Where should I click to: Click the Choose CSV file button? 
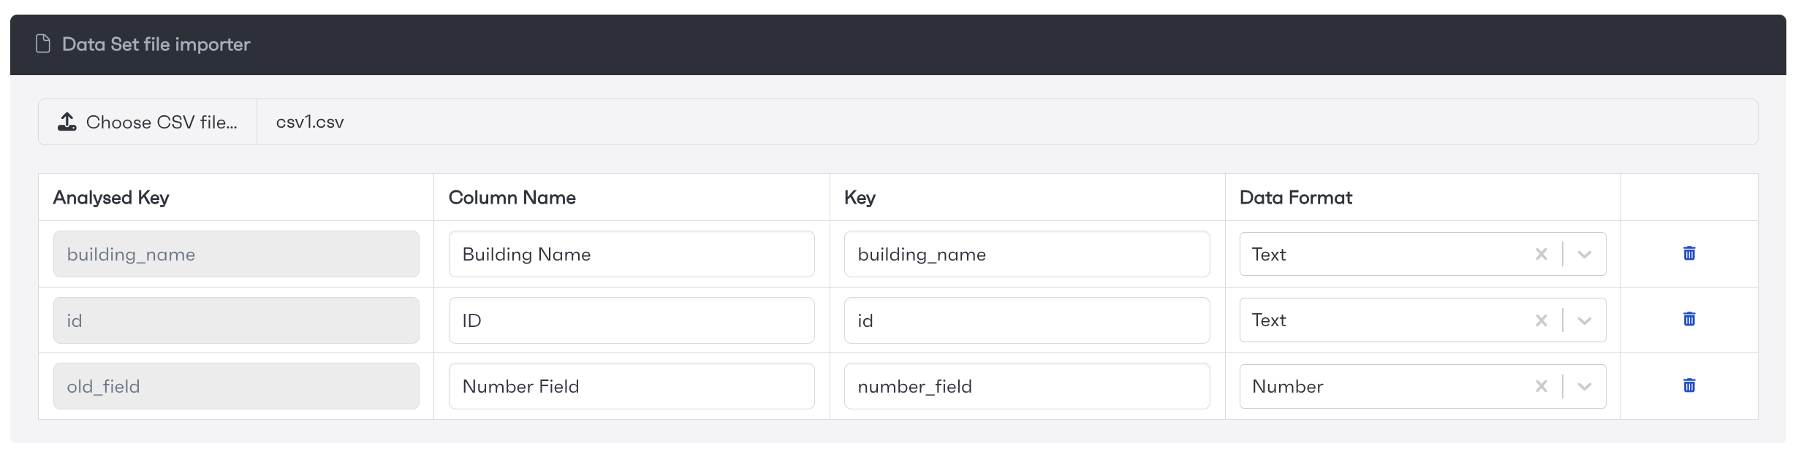click(148, 122)
